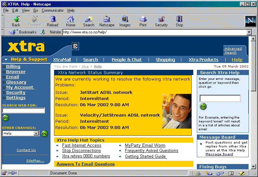Screen dimensions: 258x177
Task: Select Billing in the left sidebar
Action: tap(13, 67)
